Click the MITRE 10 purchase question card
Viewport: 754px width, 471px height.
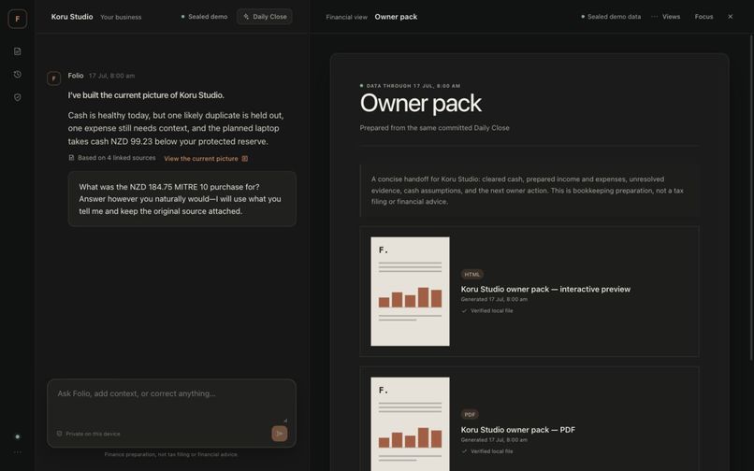point(182,199)
